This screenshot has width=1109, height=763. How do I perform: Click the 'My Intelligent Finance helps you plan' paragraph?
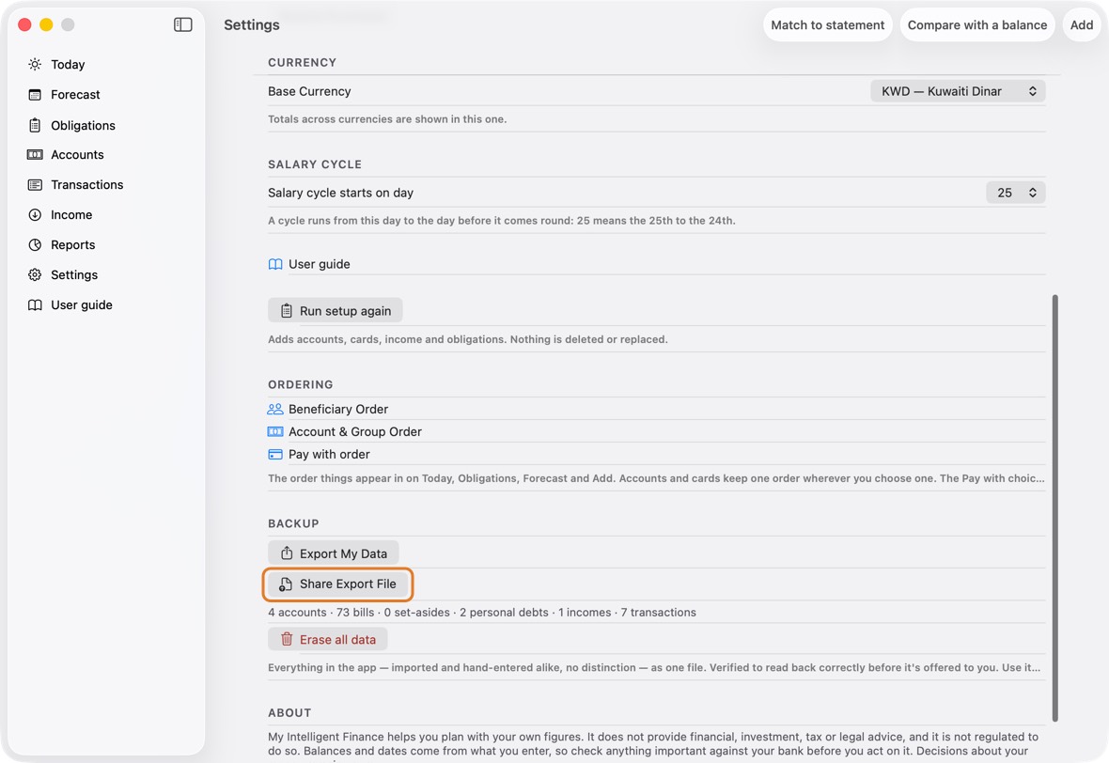[653, 747]
